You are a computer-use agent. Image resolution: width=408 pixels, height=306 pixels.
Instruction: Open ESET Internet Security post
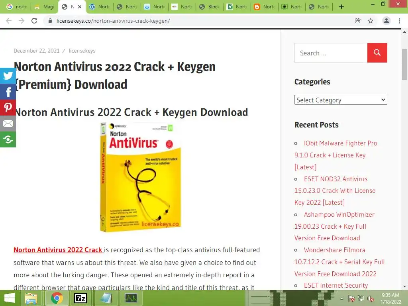[336, 285]
